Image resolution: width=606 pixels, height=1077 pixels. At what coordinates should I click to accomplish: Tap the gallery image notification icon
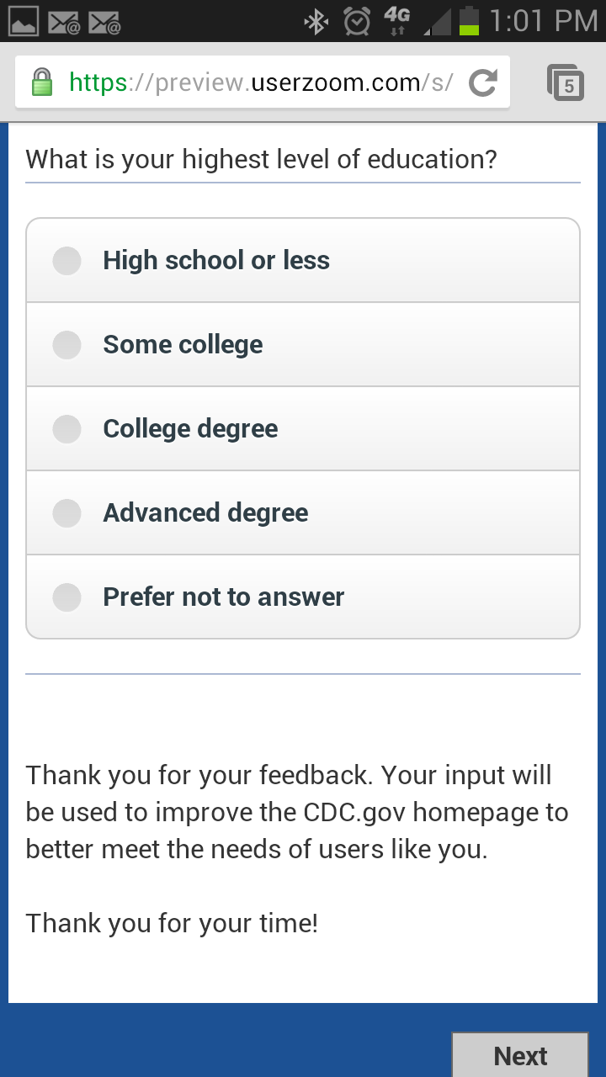click(23, 21)
